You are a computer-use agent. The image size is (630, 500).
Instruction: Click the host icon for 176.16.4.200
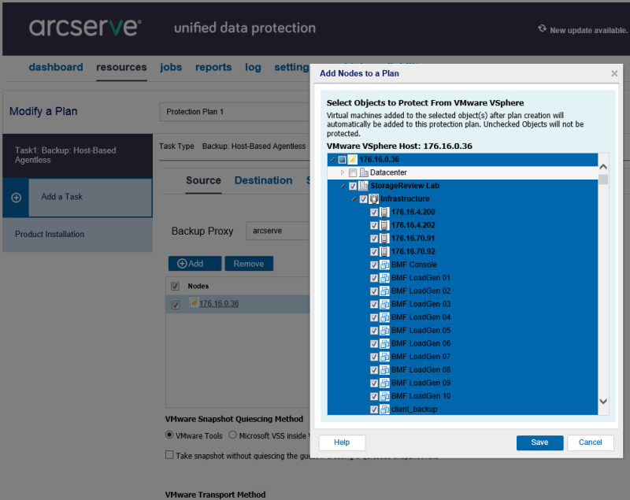click(384, 212)
